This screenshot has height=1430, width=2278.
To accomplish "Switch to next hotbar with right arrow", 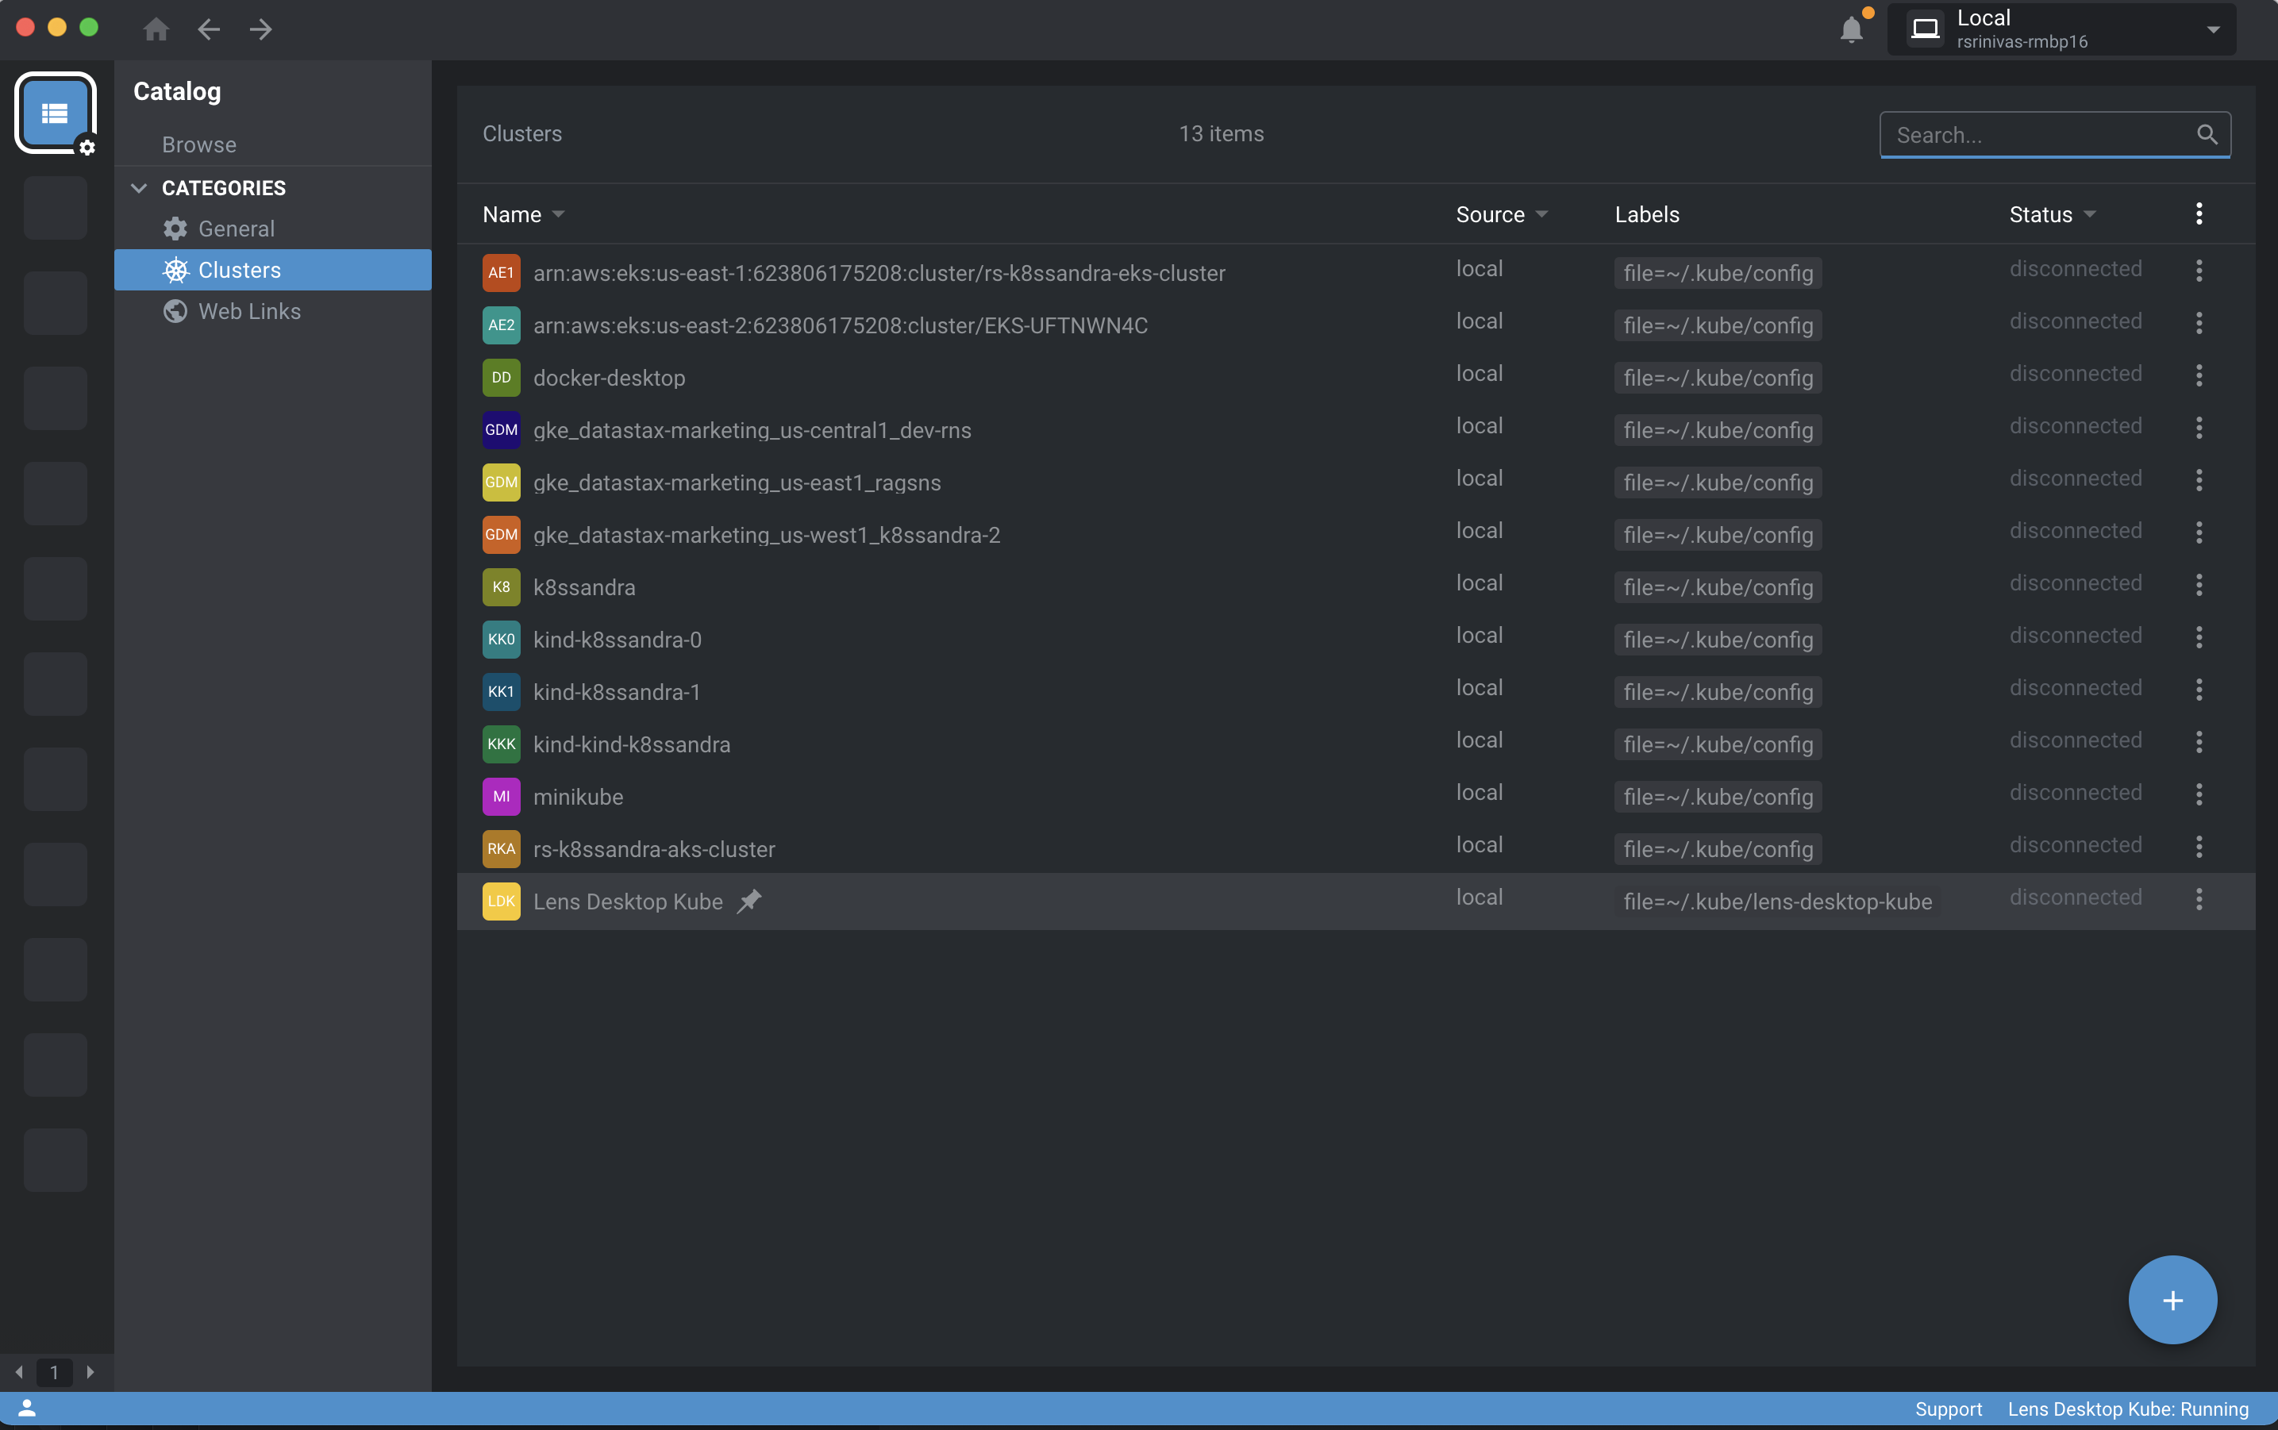I will (90, 1371).
